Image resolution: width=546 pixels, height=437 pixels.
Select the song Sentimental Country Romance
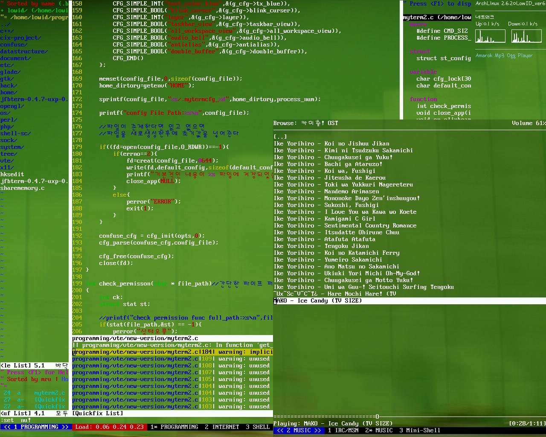(x=345, y=225)
